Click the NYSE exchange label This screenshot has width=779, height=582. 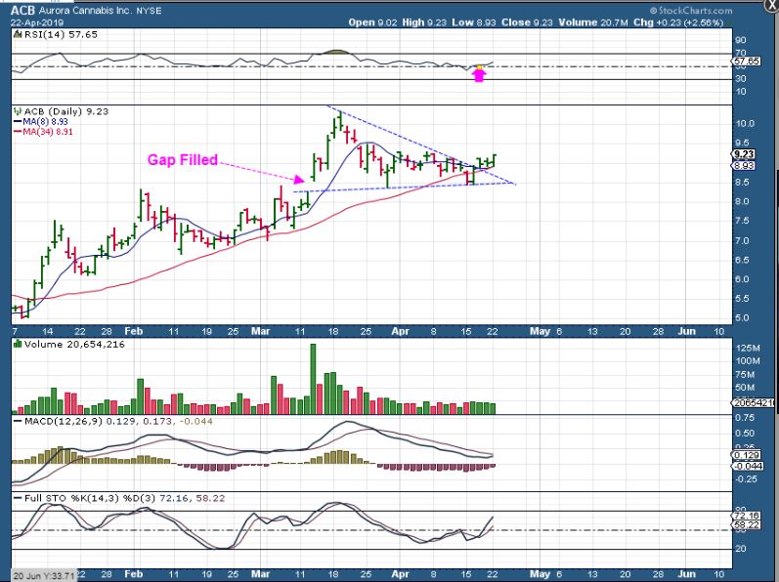(149, 11)
